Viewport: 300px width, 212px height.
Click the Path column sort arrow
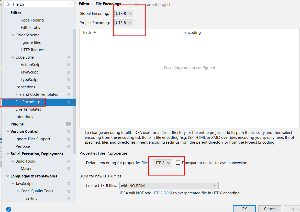click(95, 32)
